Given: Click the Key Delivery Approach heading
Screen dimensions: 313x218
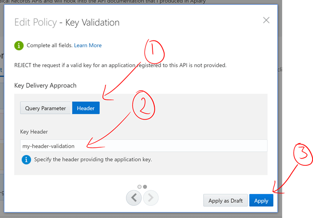Looking at the screenshot, I should [45, 85].
